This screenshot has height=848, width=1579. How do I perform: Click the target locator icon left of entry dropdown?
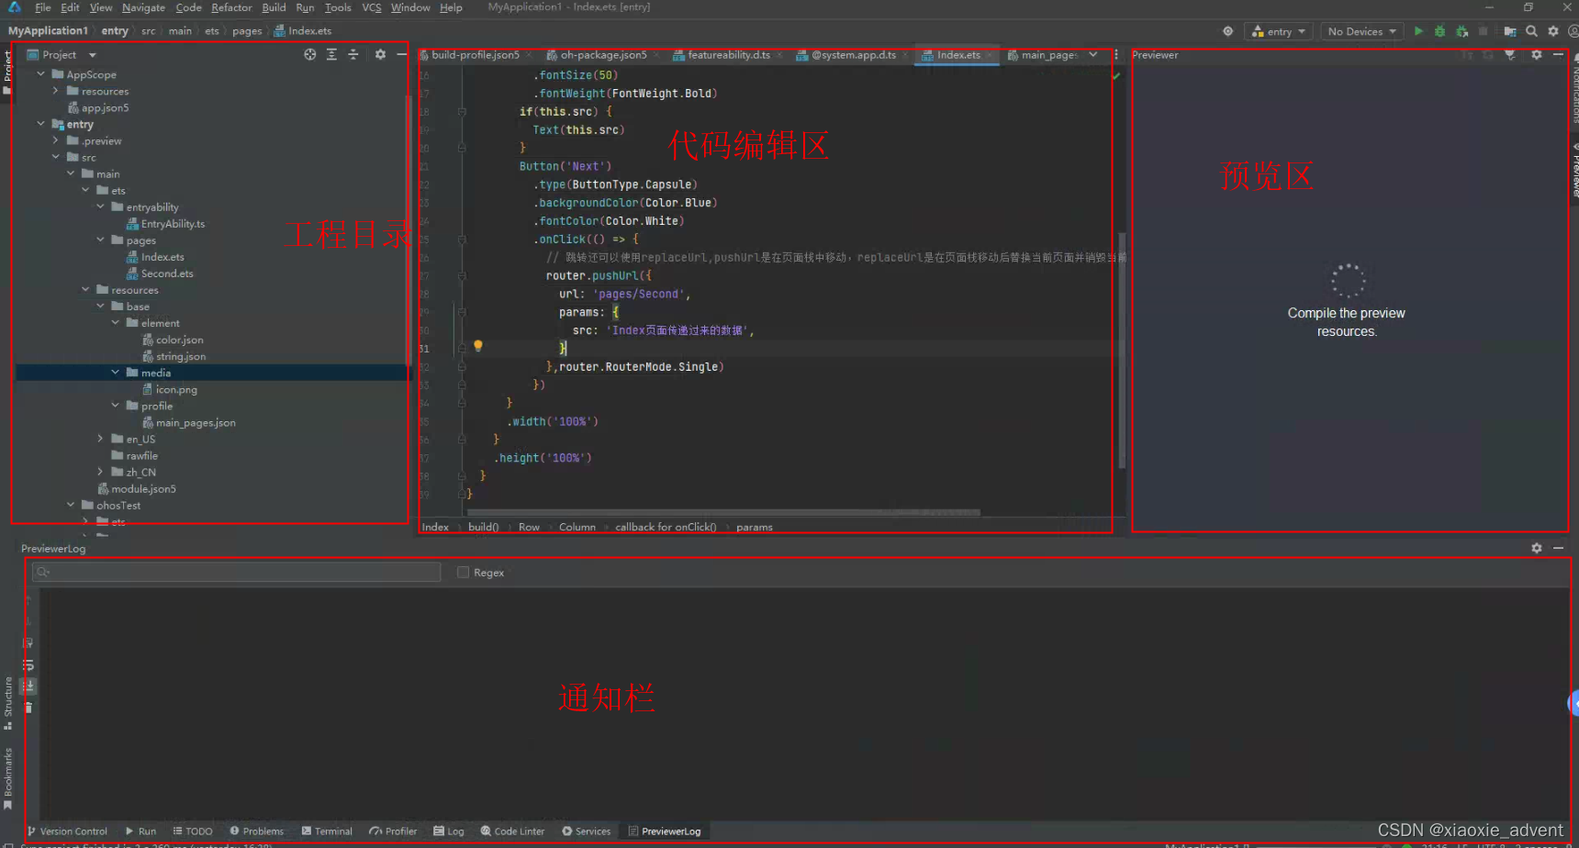1227,31
